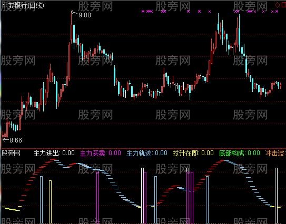Image resolution: width=286 pixels, height=224 pixels.
Task: Select the 拉升在即: 0.00 indicator label
Action: 193,153
